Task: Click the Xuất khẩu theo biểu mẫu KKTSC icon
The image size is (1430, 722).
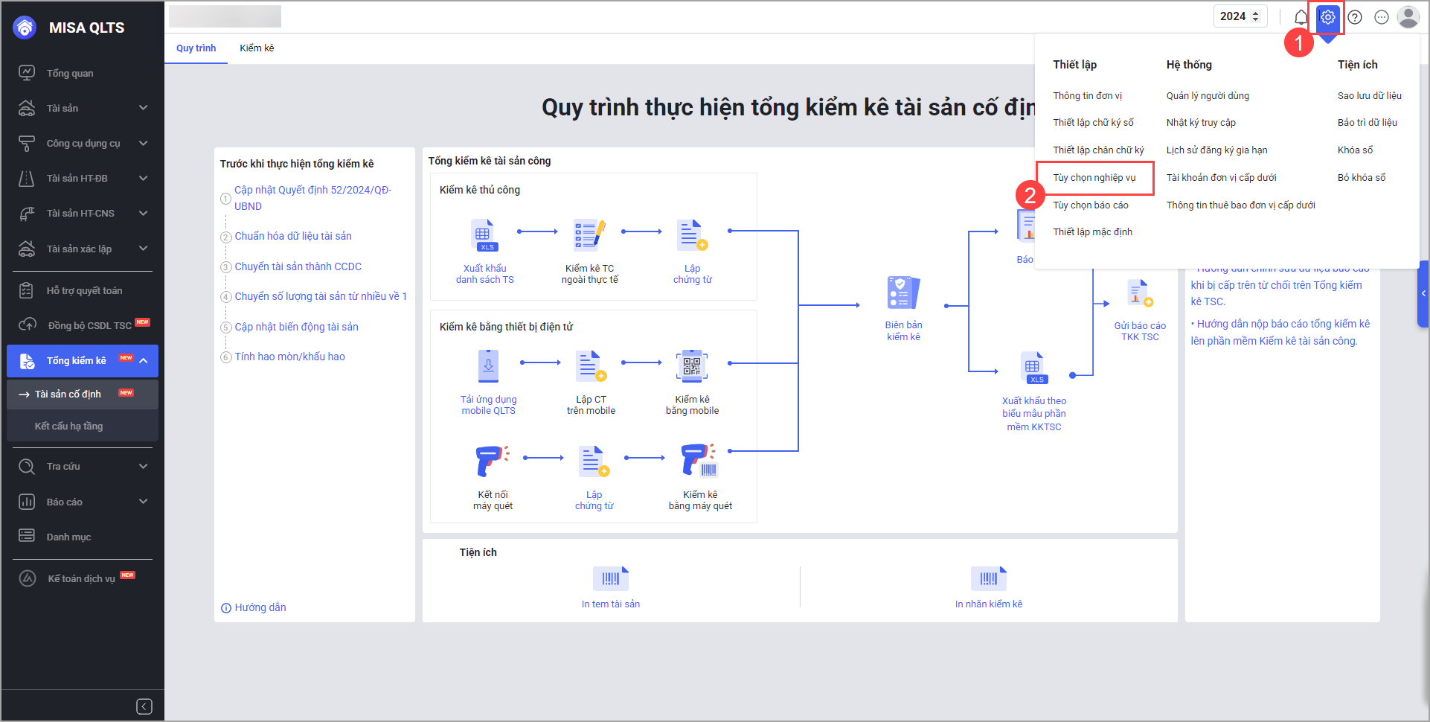Action: point(1034,368)
